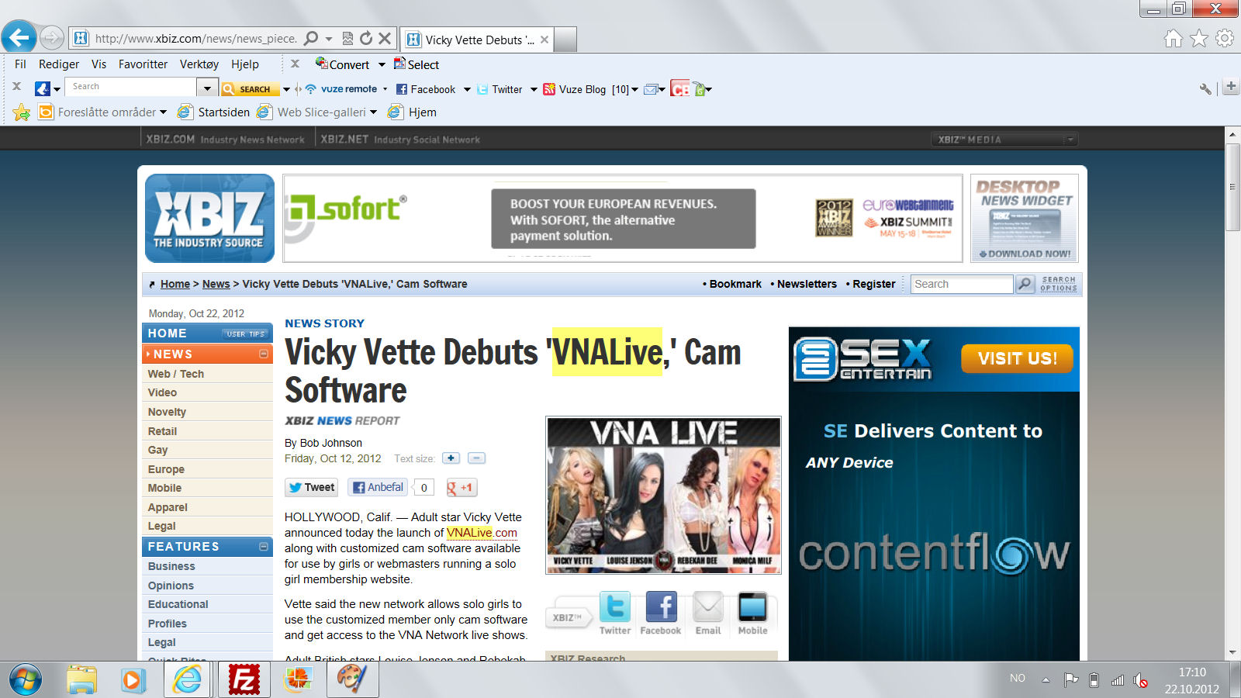Click the Tweet share button
Image resolution: width=1241 pixels, height=698 pixels.
311,487
